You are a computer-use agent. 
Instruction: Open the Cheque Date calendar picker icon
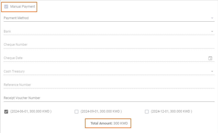click(210, 58)
